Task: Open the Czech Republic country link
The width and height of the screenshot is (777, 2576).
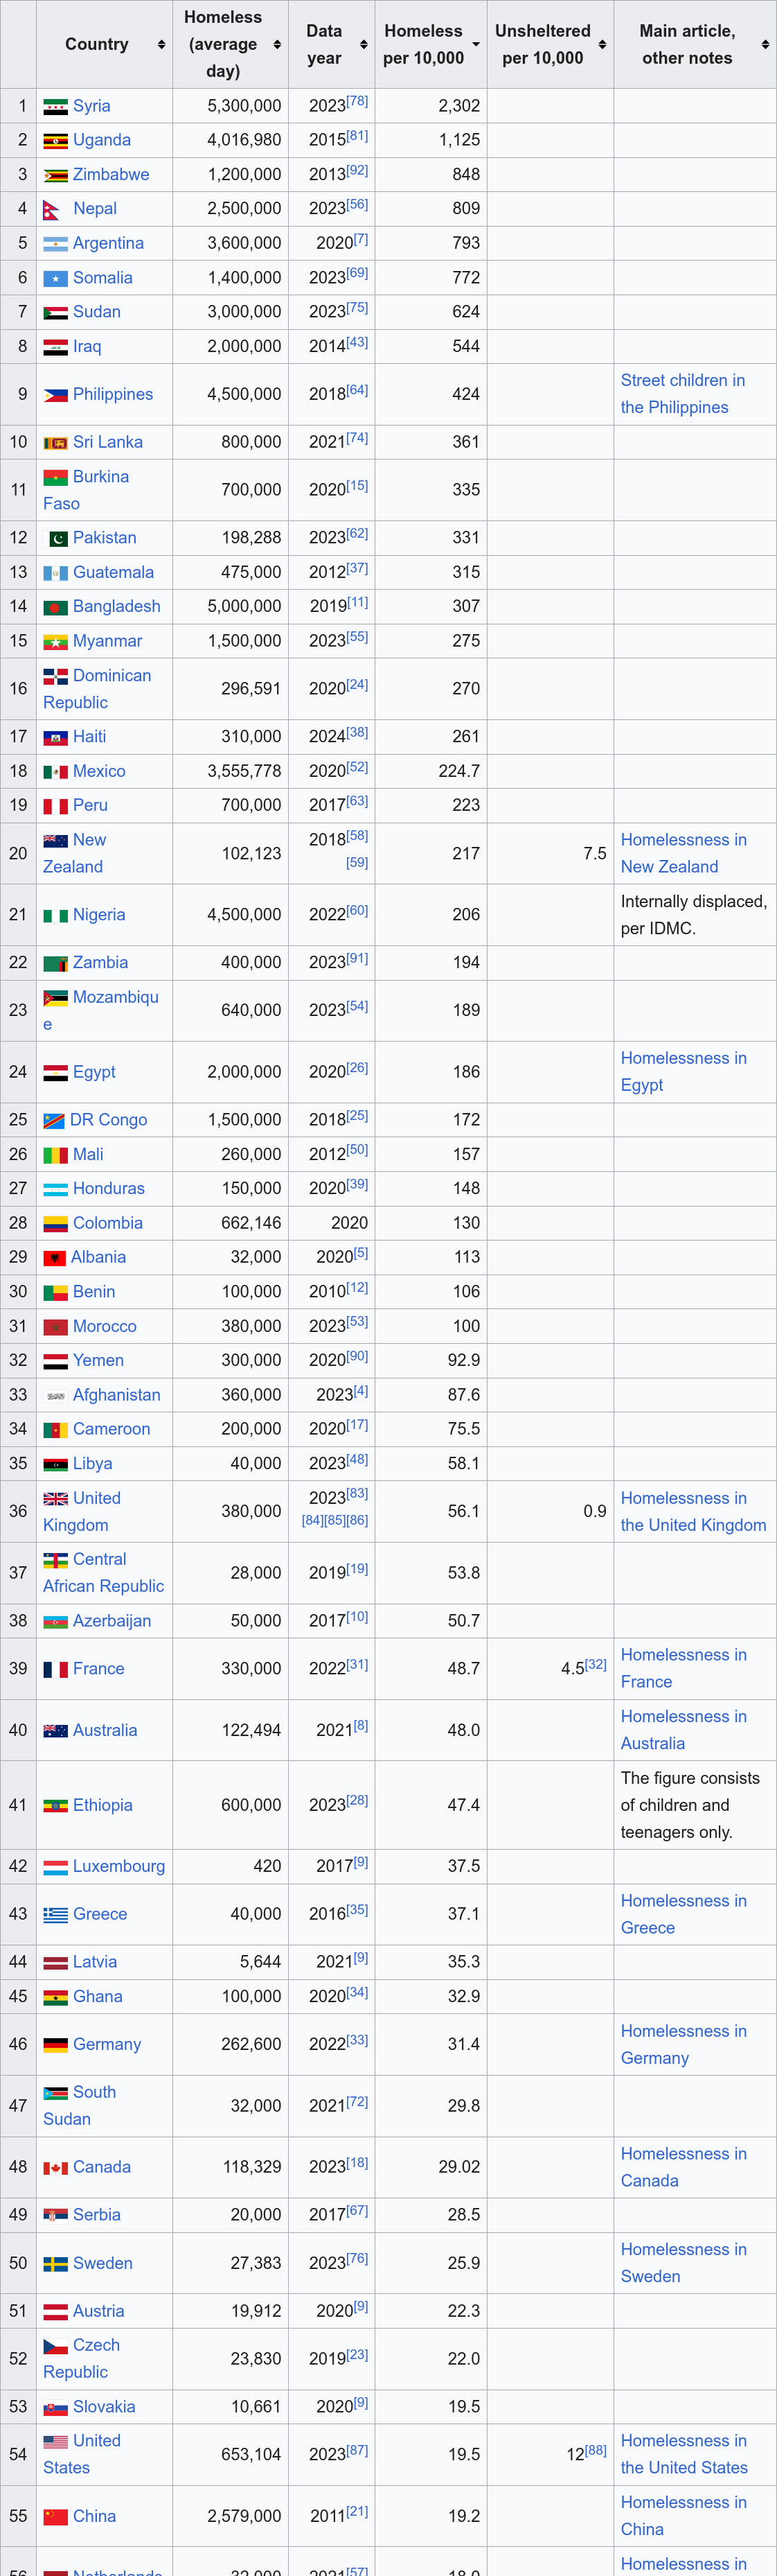Action: coord(82,2358)
